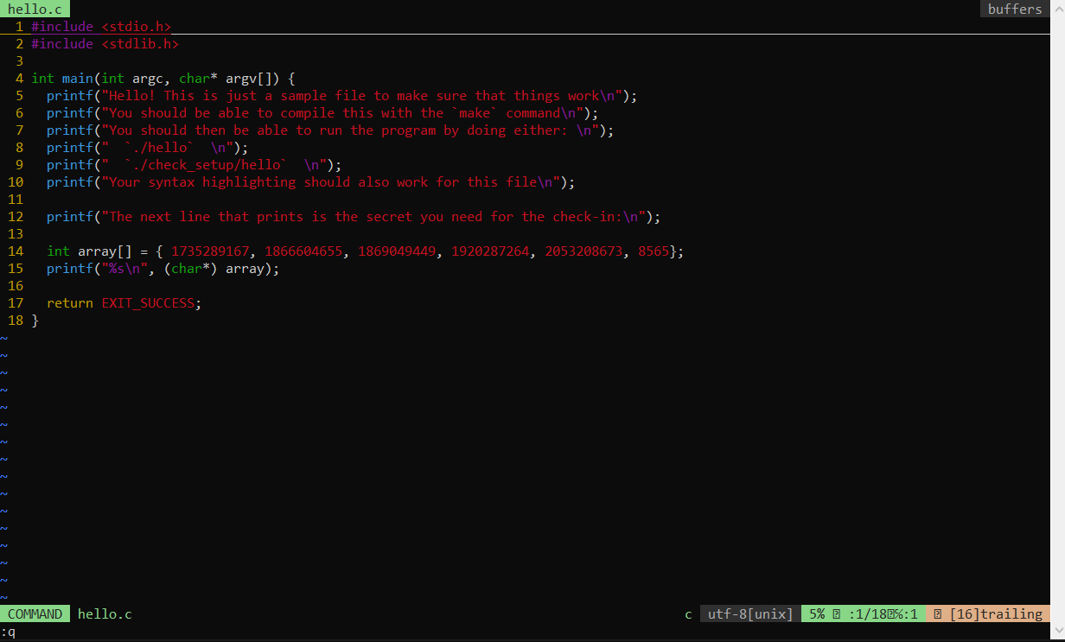The image size is (1065, 642).
Task: Click the int main function declaration
Action: 163,79
